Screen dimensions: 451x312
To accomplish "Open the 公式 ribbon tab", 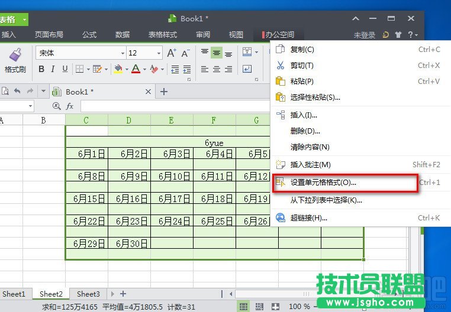I will pos(89,35).
